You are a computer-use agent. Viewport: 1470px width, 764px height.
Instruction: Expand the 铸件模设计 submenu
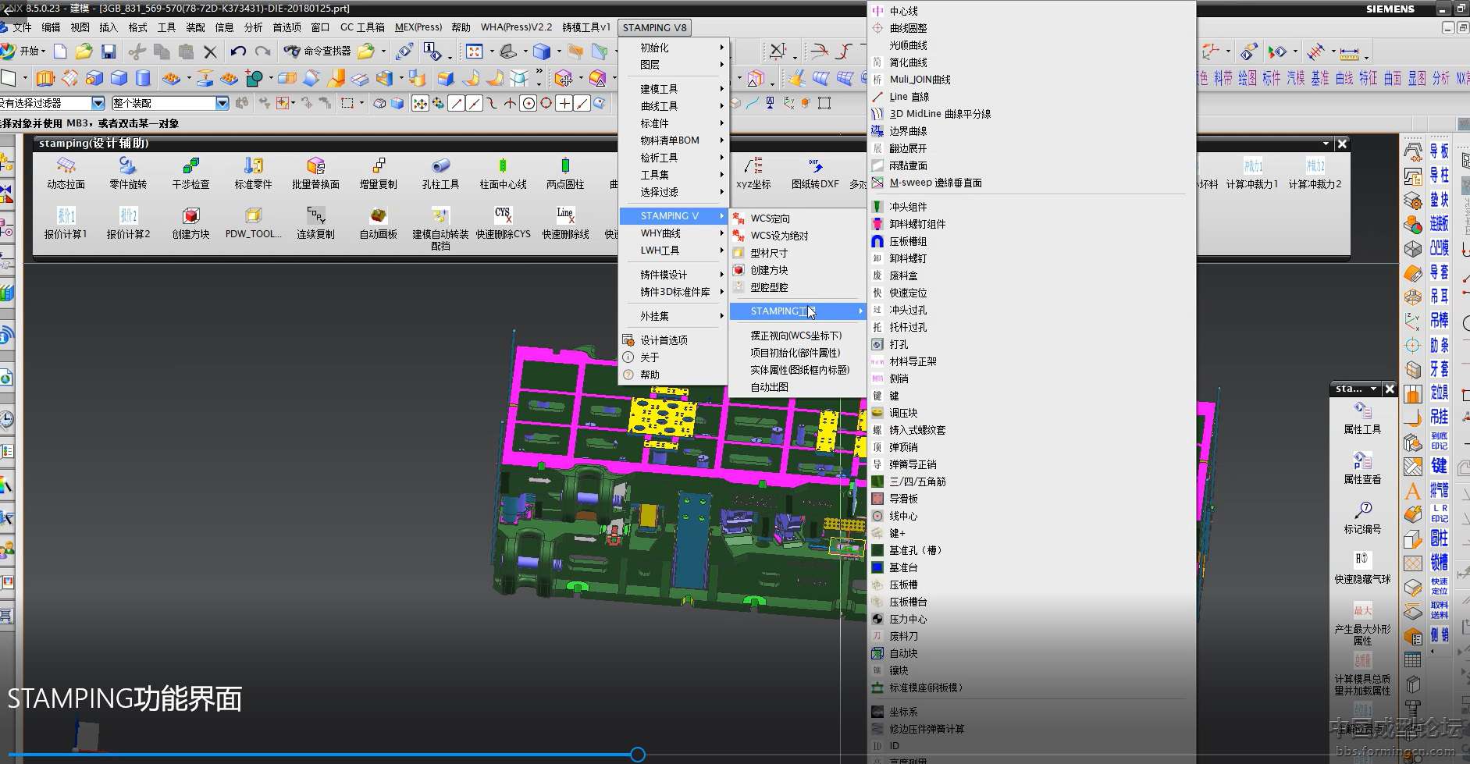674,275
